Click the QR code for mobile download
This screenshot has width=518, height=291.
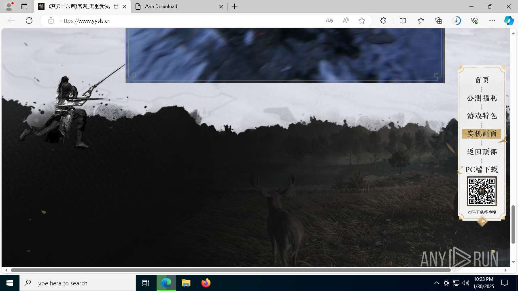pos(482,191)
